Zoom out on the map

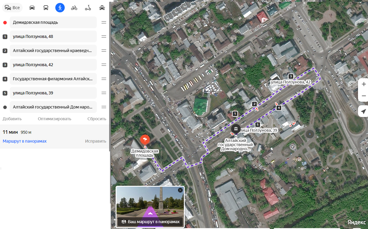tap(364, 96)
